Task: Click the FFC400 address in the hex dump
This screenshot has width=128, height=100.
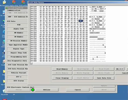Action: [33, 7]
